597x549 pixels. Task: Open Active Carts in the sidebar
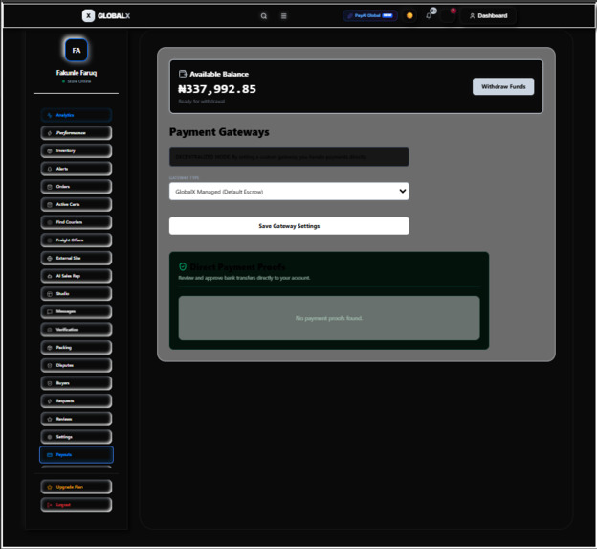[x=77, y=204]
